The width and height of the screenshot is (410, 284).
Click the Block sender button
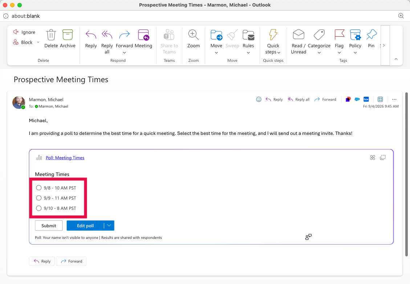(23, 42)
